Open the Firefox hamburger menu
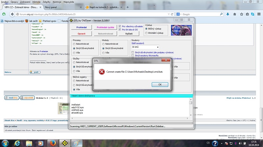 pos(259,14)
